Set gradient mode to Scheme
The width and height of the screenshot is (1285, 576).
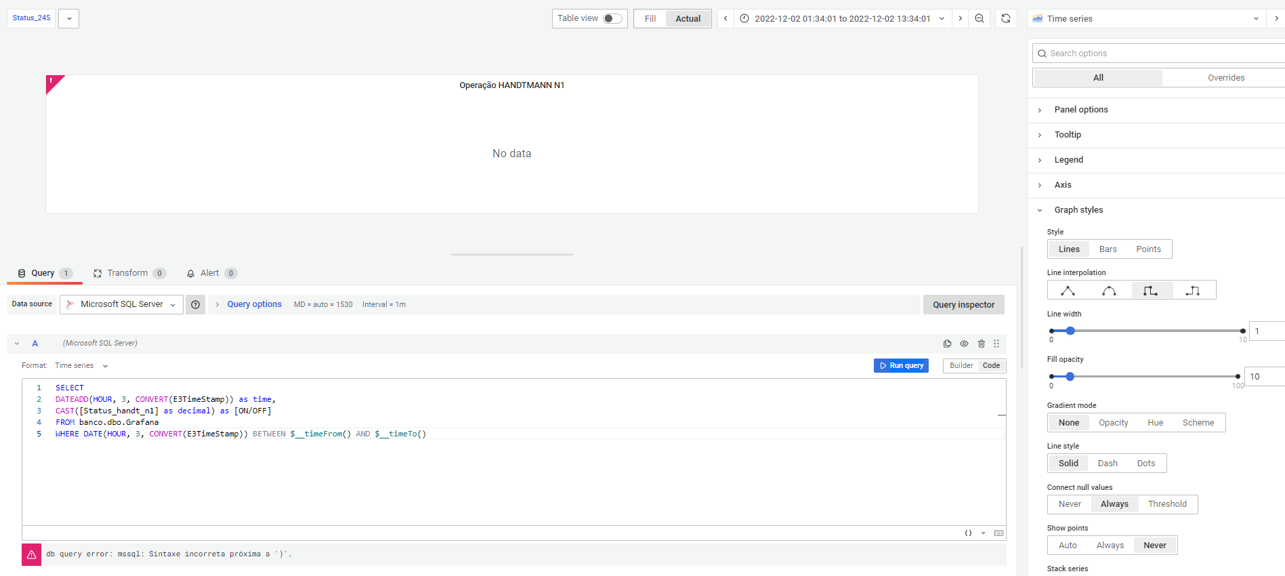click(1198, 423)
